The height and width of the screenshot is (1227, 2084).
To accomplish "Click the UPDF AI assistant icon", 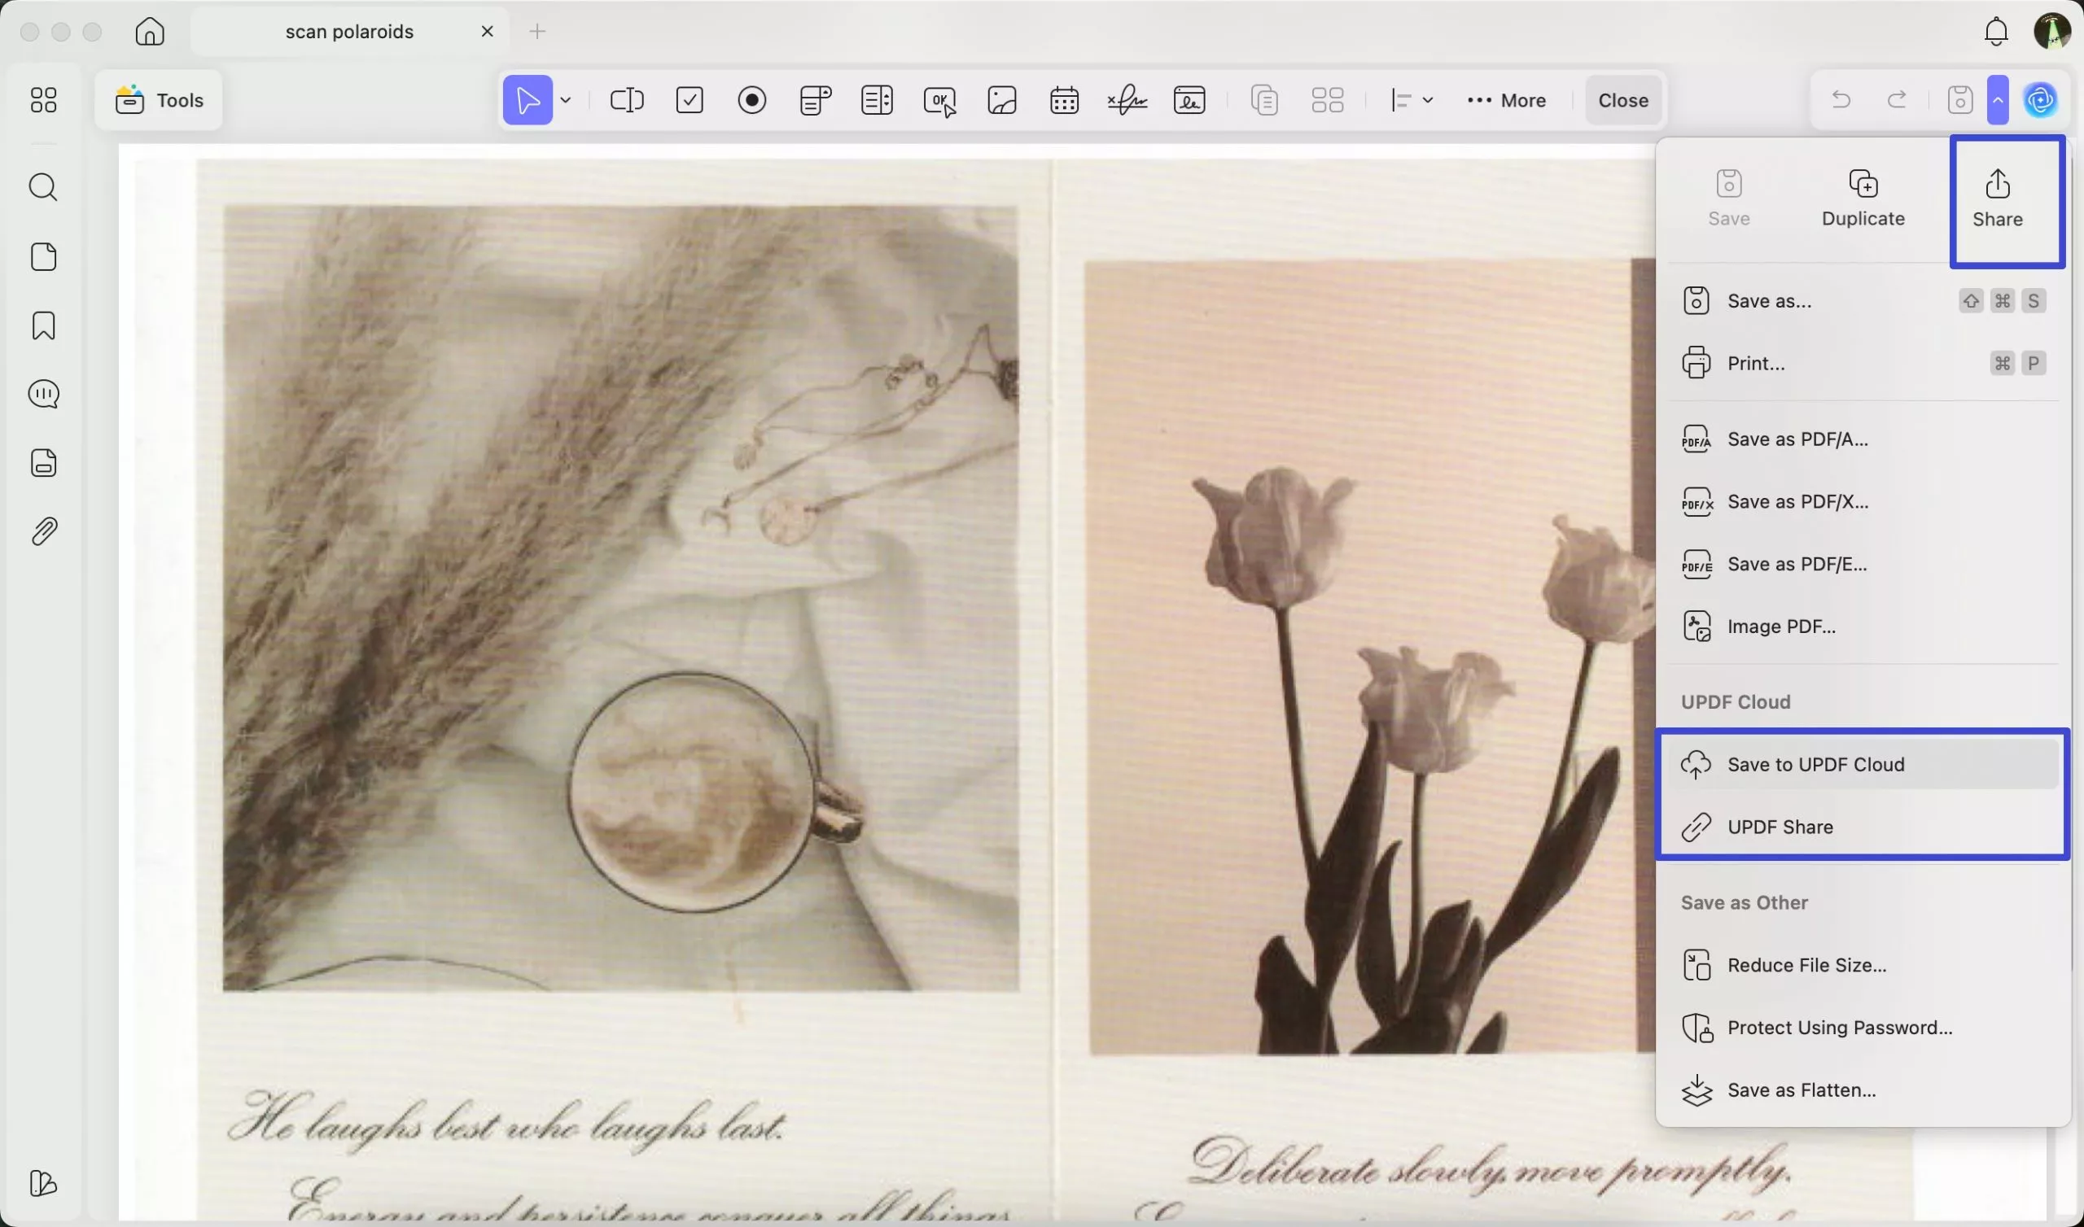I will coord(2040,100).
